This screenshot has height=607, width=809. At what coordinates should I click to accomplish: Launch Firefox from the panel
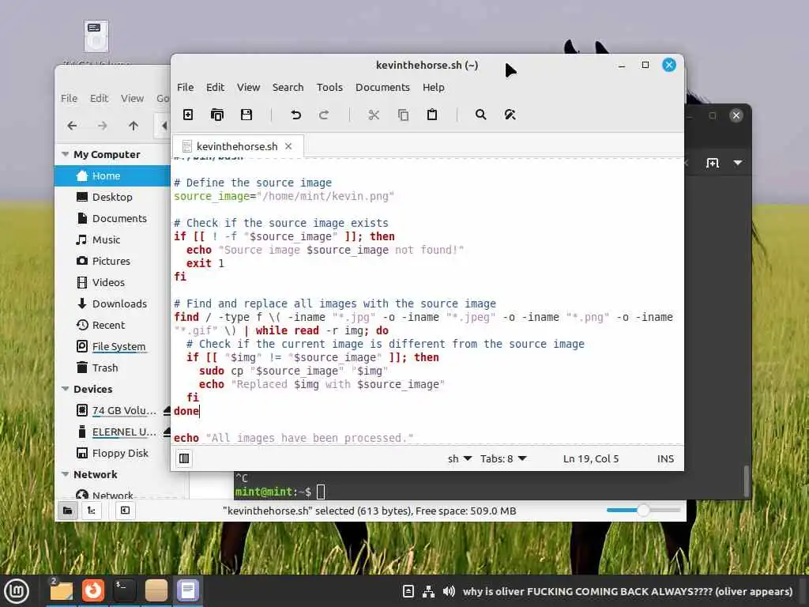click(x=93, y=590)
